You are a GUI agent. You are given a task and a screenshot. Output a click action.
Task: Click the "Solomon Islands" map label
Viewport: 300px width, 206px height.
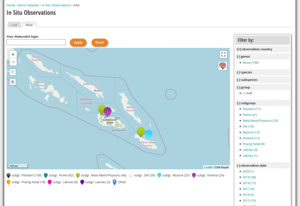[x=87, y=101]
